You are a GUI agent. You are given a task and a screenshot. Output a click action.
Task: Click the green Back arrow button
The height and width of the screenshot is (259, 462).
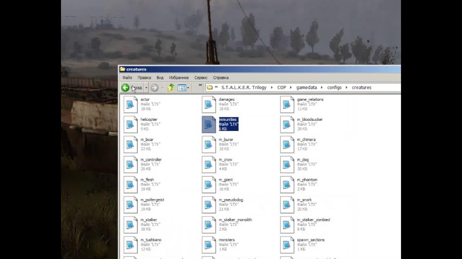pyautogui.click(x=125, y=87)
